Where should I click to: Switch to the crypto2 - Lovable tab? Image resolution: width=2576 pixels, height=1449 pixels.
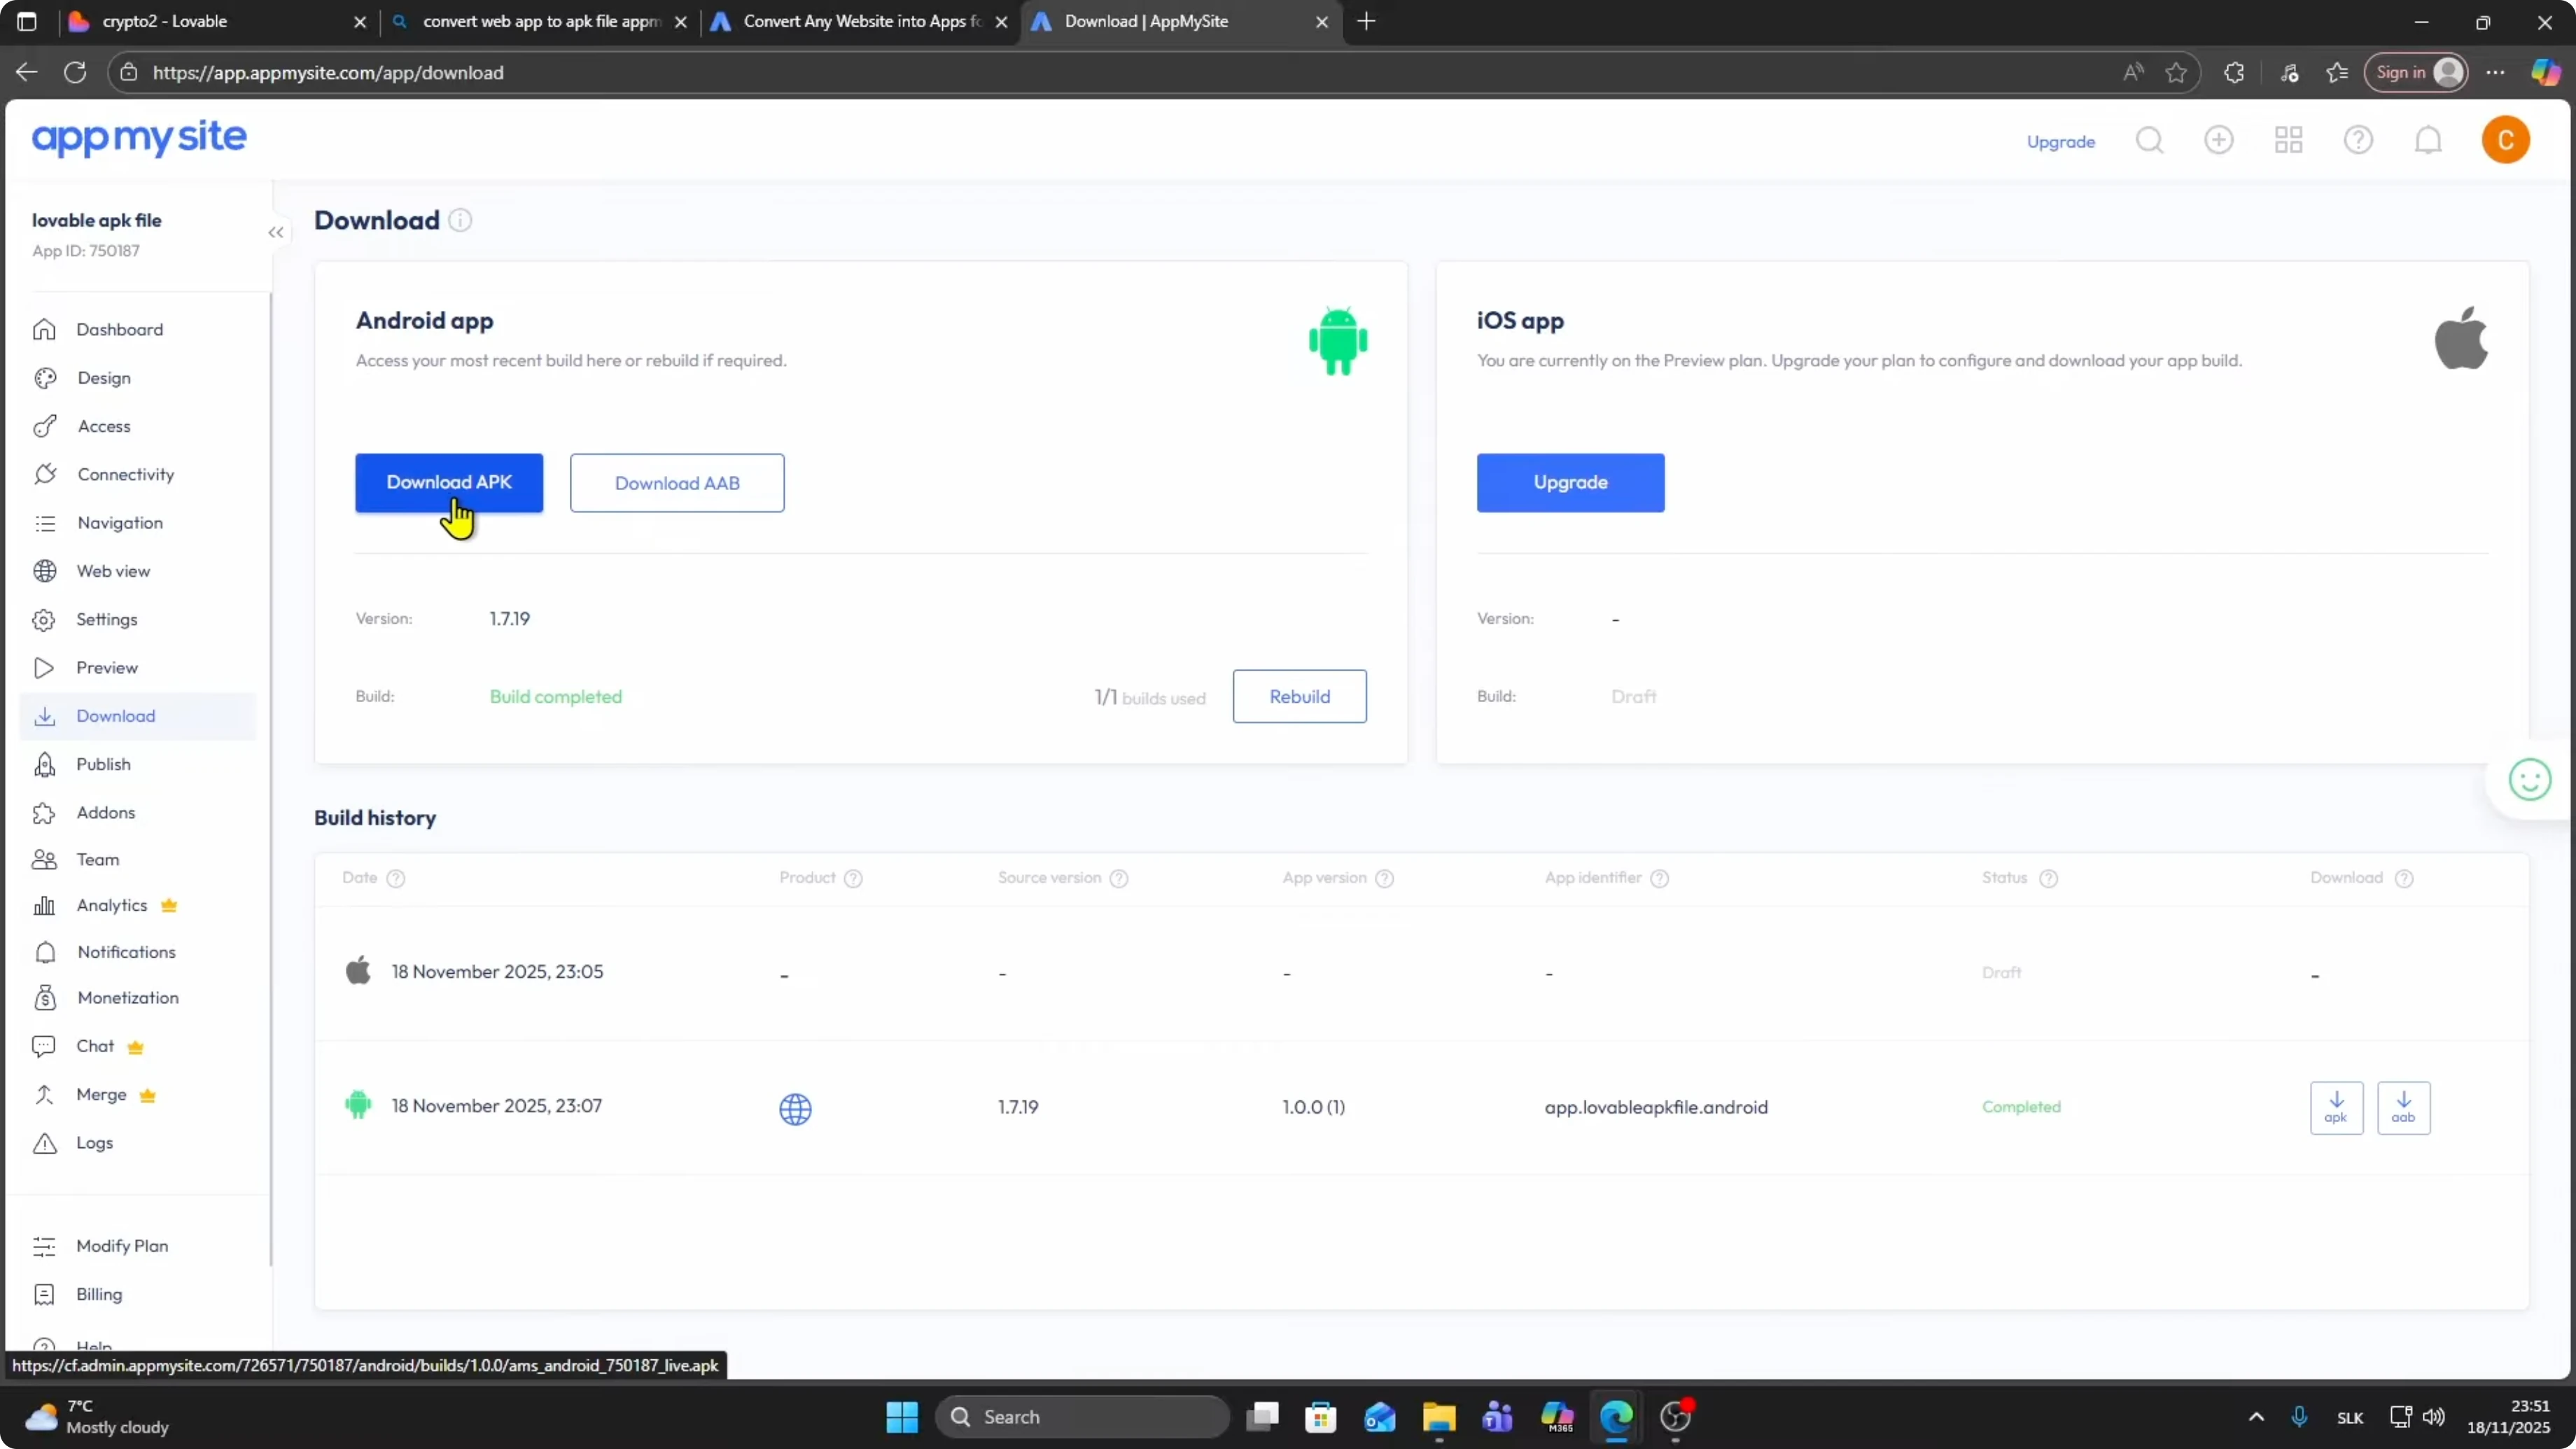click(218, 21)
